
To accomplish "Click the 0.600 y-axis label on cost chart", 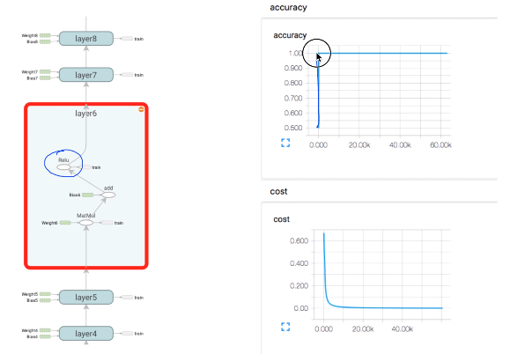I will click(299, 241).
